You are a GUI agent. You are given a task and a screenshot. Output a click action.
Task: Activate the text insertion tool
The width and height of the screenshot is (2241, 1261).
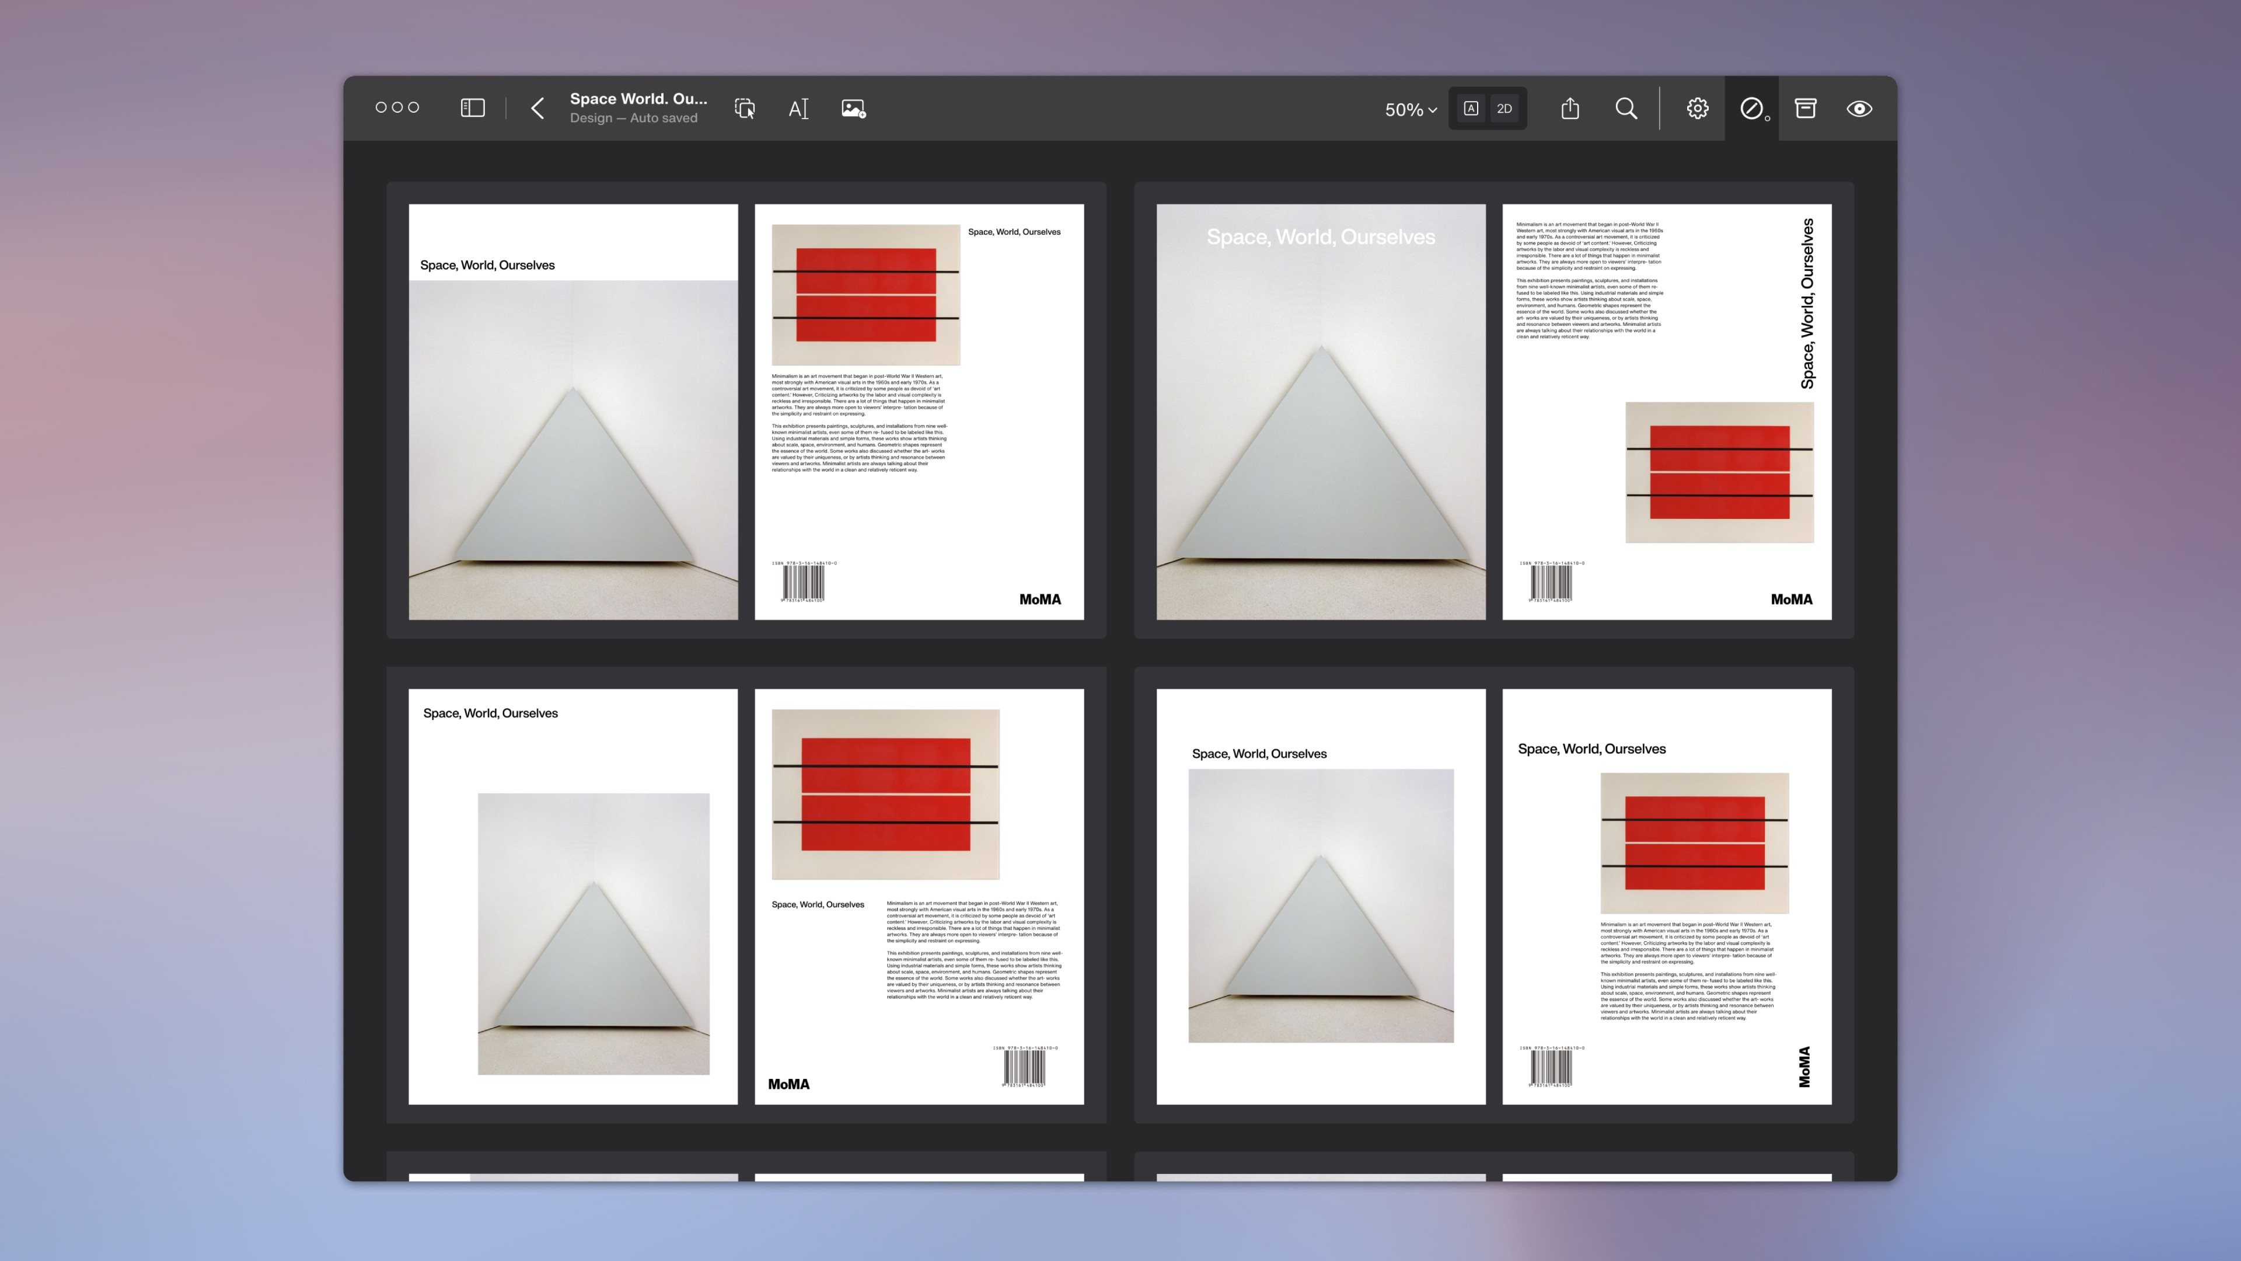coord(798,108)
